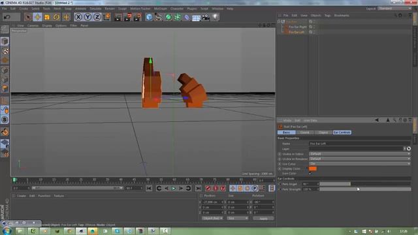Image resolution: width=418 pixels, height=235 pixels.
Task: Click the layer picker button beside Layer field
Action: click(x=409, y=149)
